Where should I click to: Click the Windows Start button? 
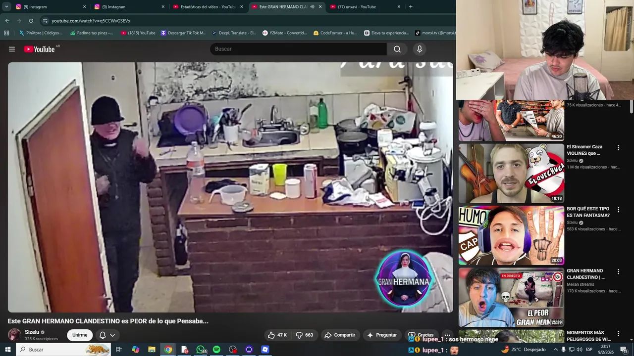(7, 350)
